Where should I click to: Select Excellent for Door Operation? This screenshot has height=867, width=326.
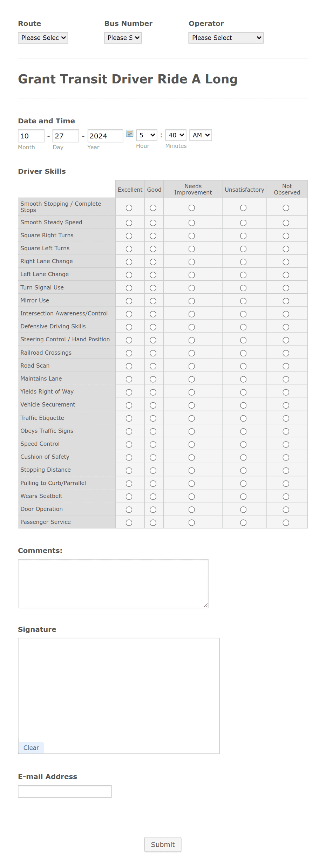point(129,509)
